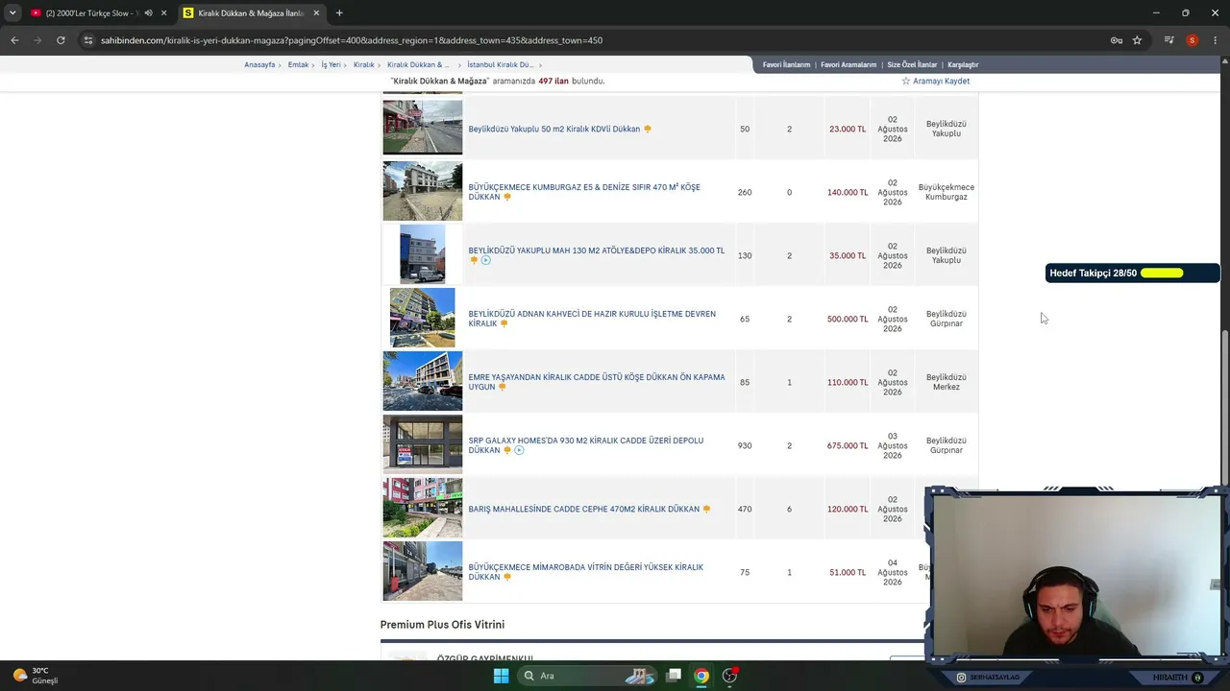Open Favori Aramalarım menu item
The height and width of the screenshot is (691, 1230).
click(x=849, y=64)
